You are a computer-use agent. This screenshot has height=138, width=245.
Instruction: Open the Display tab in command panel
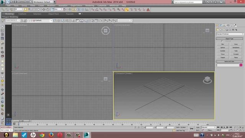[232, 25]
